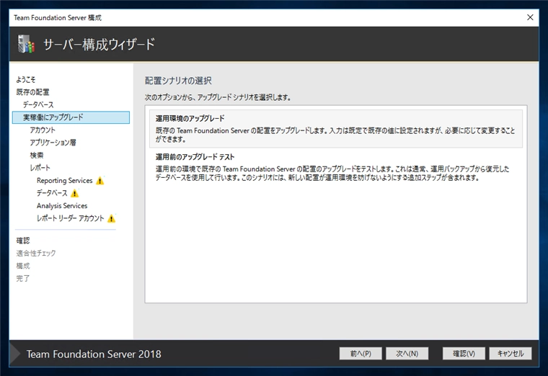This screenshot has height=376, width=548.
Task: Select the ようこそ step
Action: 26,80
